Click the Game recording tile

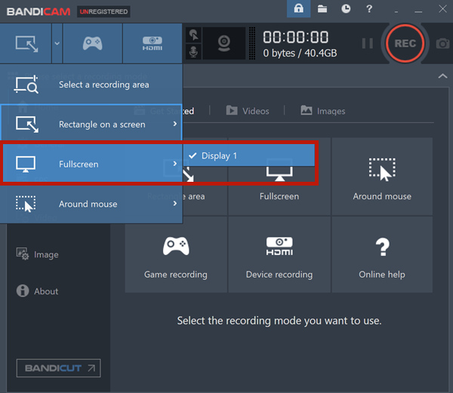176,254
